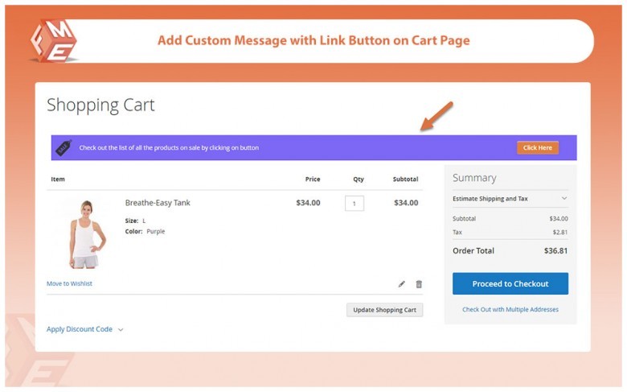
Task: Click the purple banner sale message text
Action: coord(169,148)
